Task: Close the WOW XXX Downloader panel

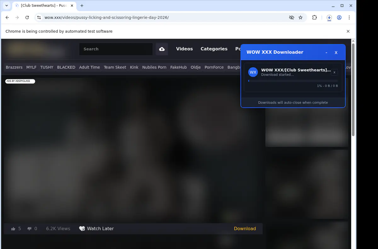Action: point(336,53)
